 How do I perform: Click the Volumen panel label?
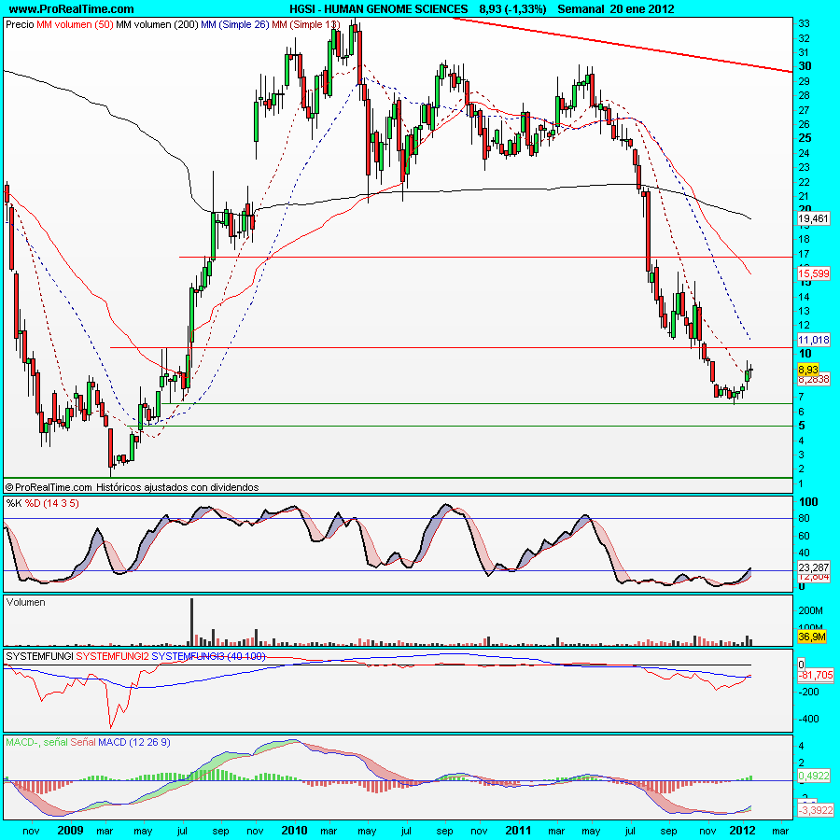(26, 602)
